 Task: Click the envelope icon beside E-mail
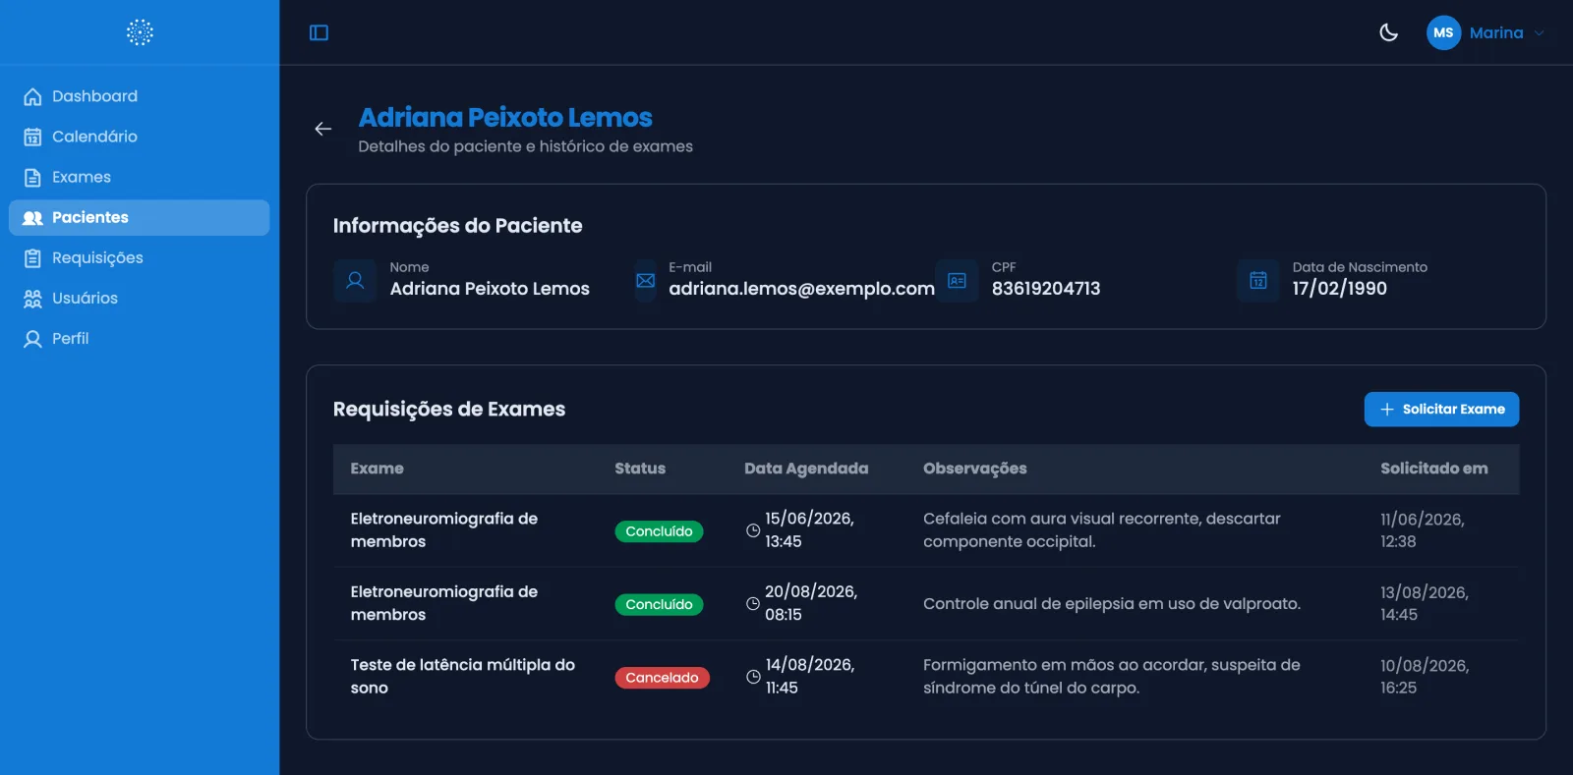645,280
